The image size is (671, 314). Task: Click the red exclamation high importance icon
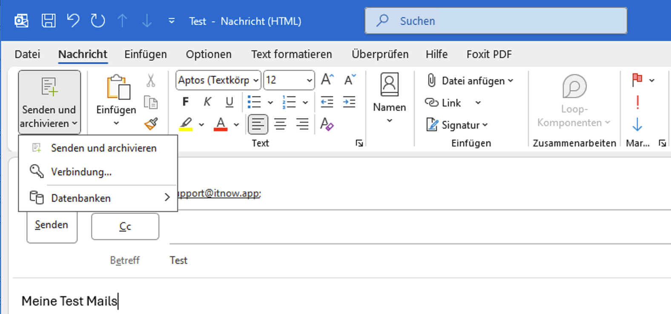(x=637, y=102)
